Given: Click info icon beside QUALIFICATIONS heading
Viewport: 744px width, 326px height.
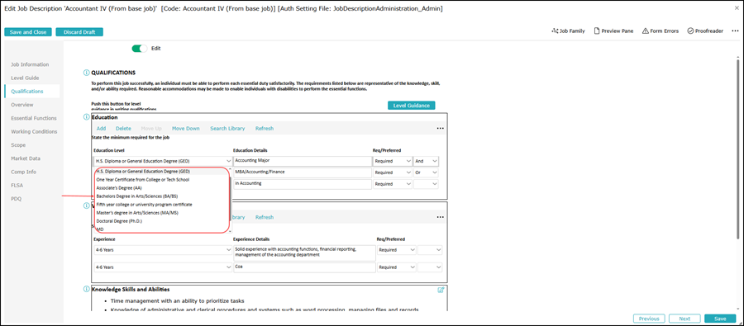Looking at the screenshot, I should [x=86, y=73].
